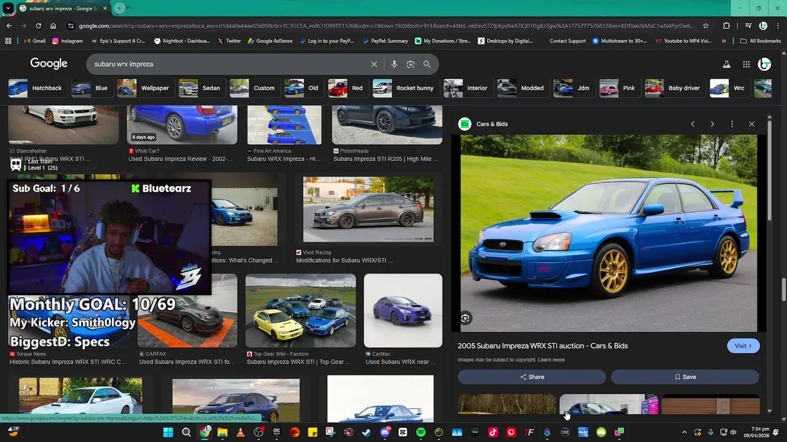Open a new Chrome tab
This screenshot has height=442, width=787.
(120, 9)
